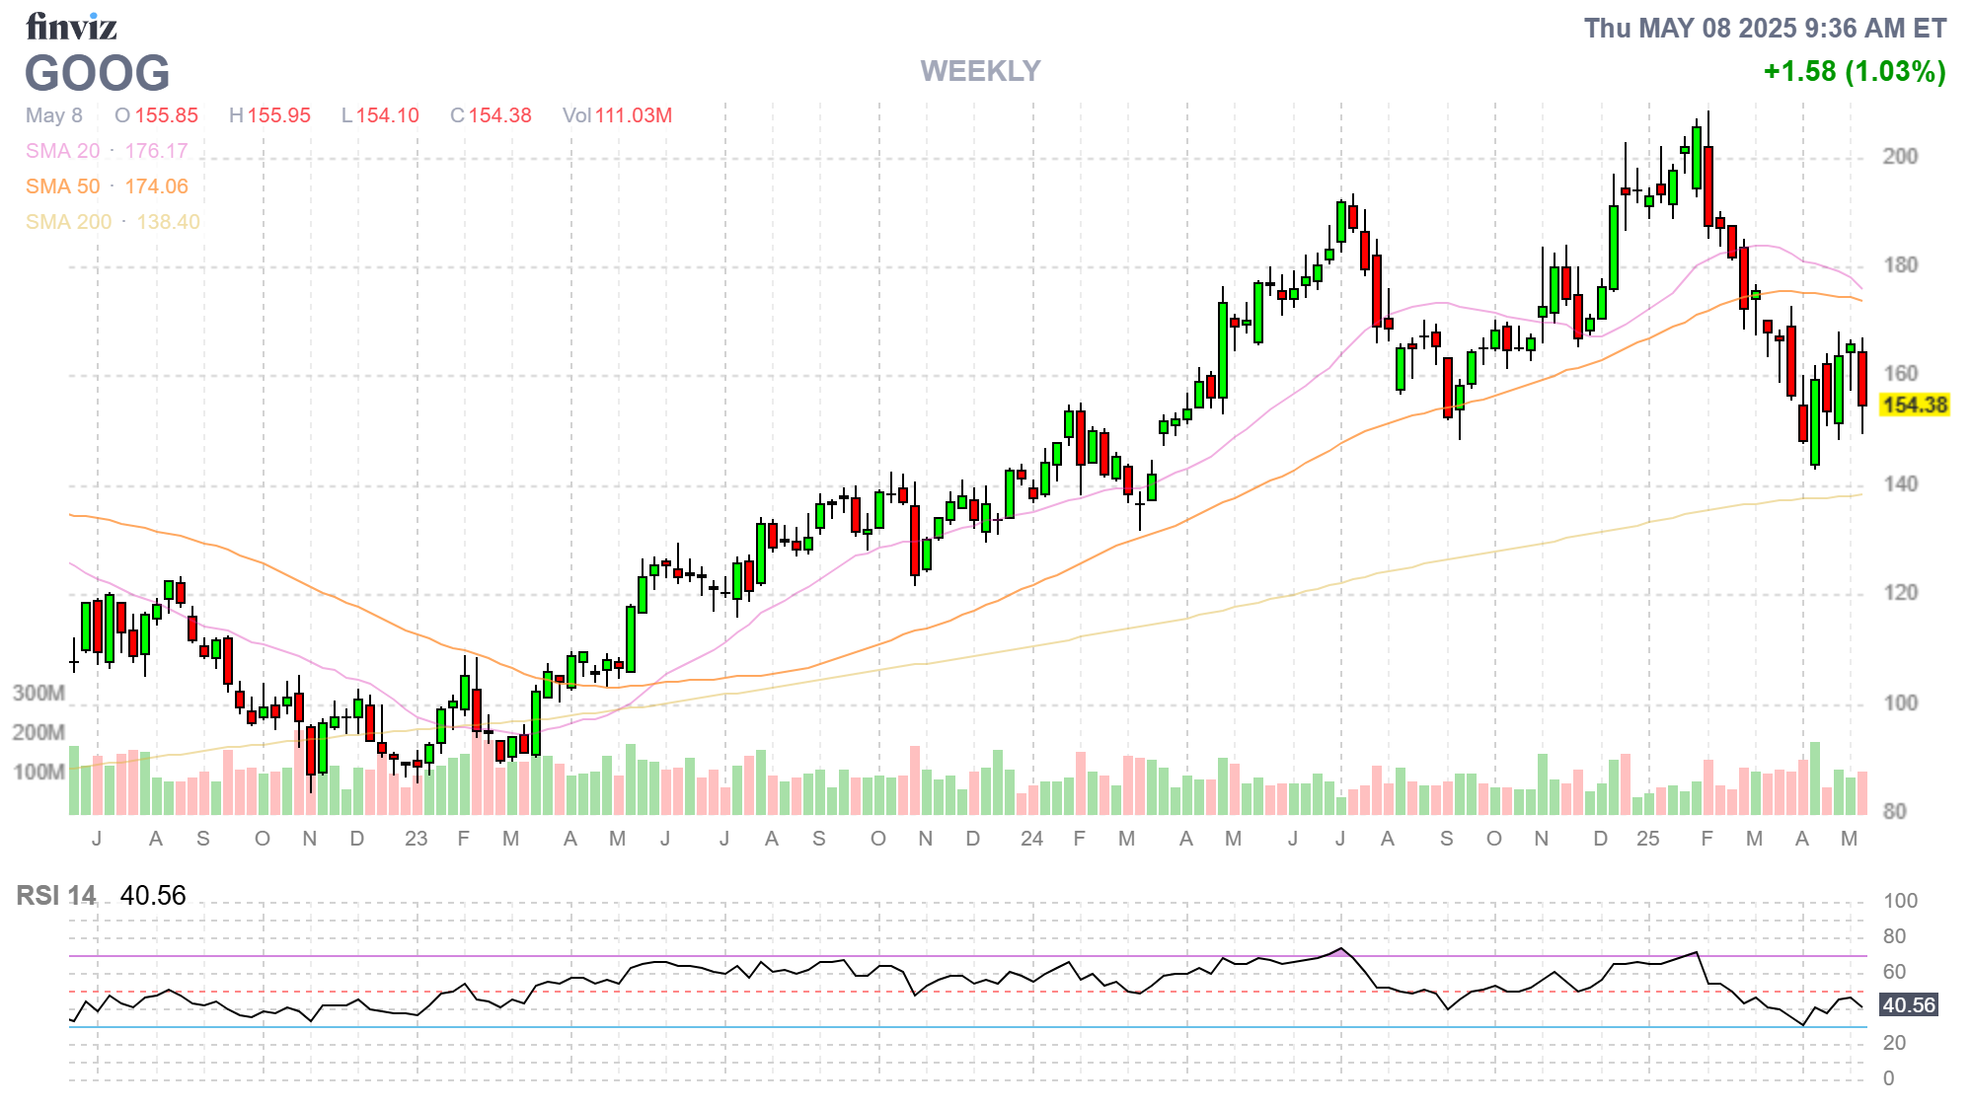Click the yellow 154.38 price tag
The image size is (1972, 1109).
pos(1914,405)
